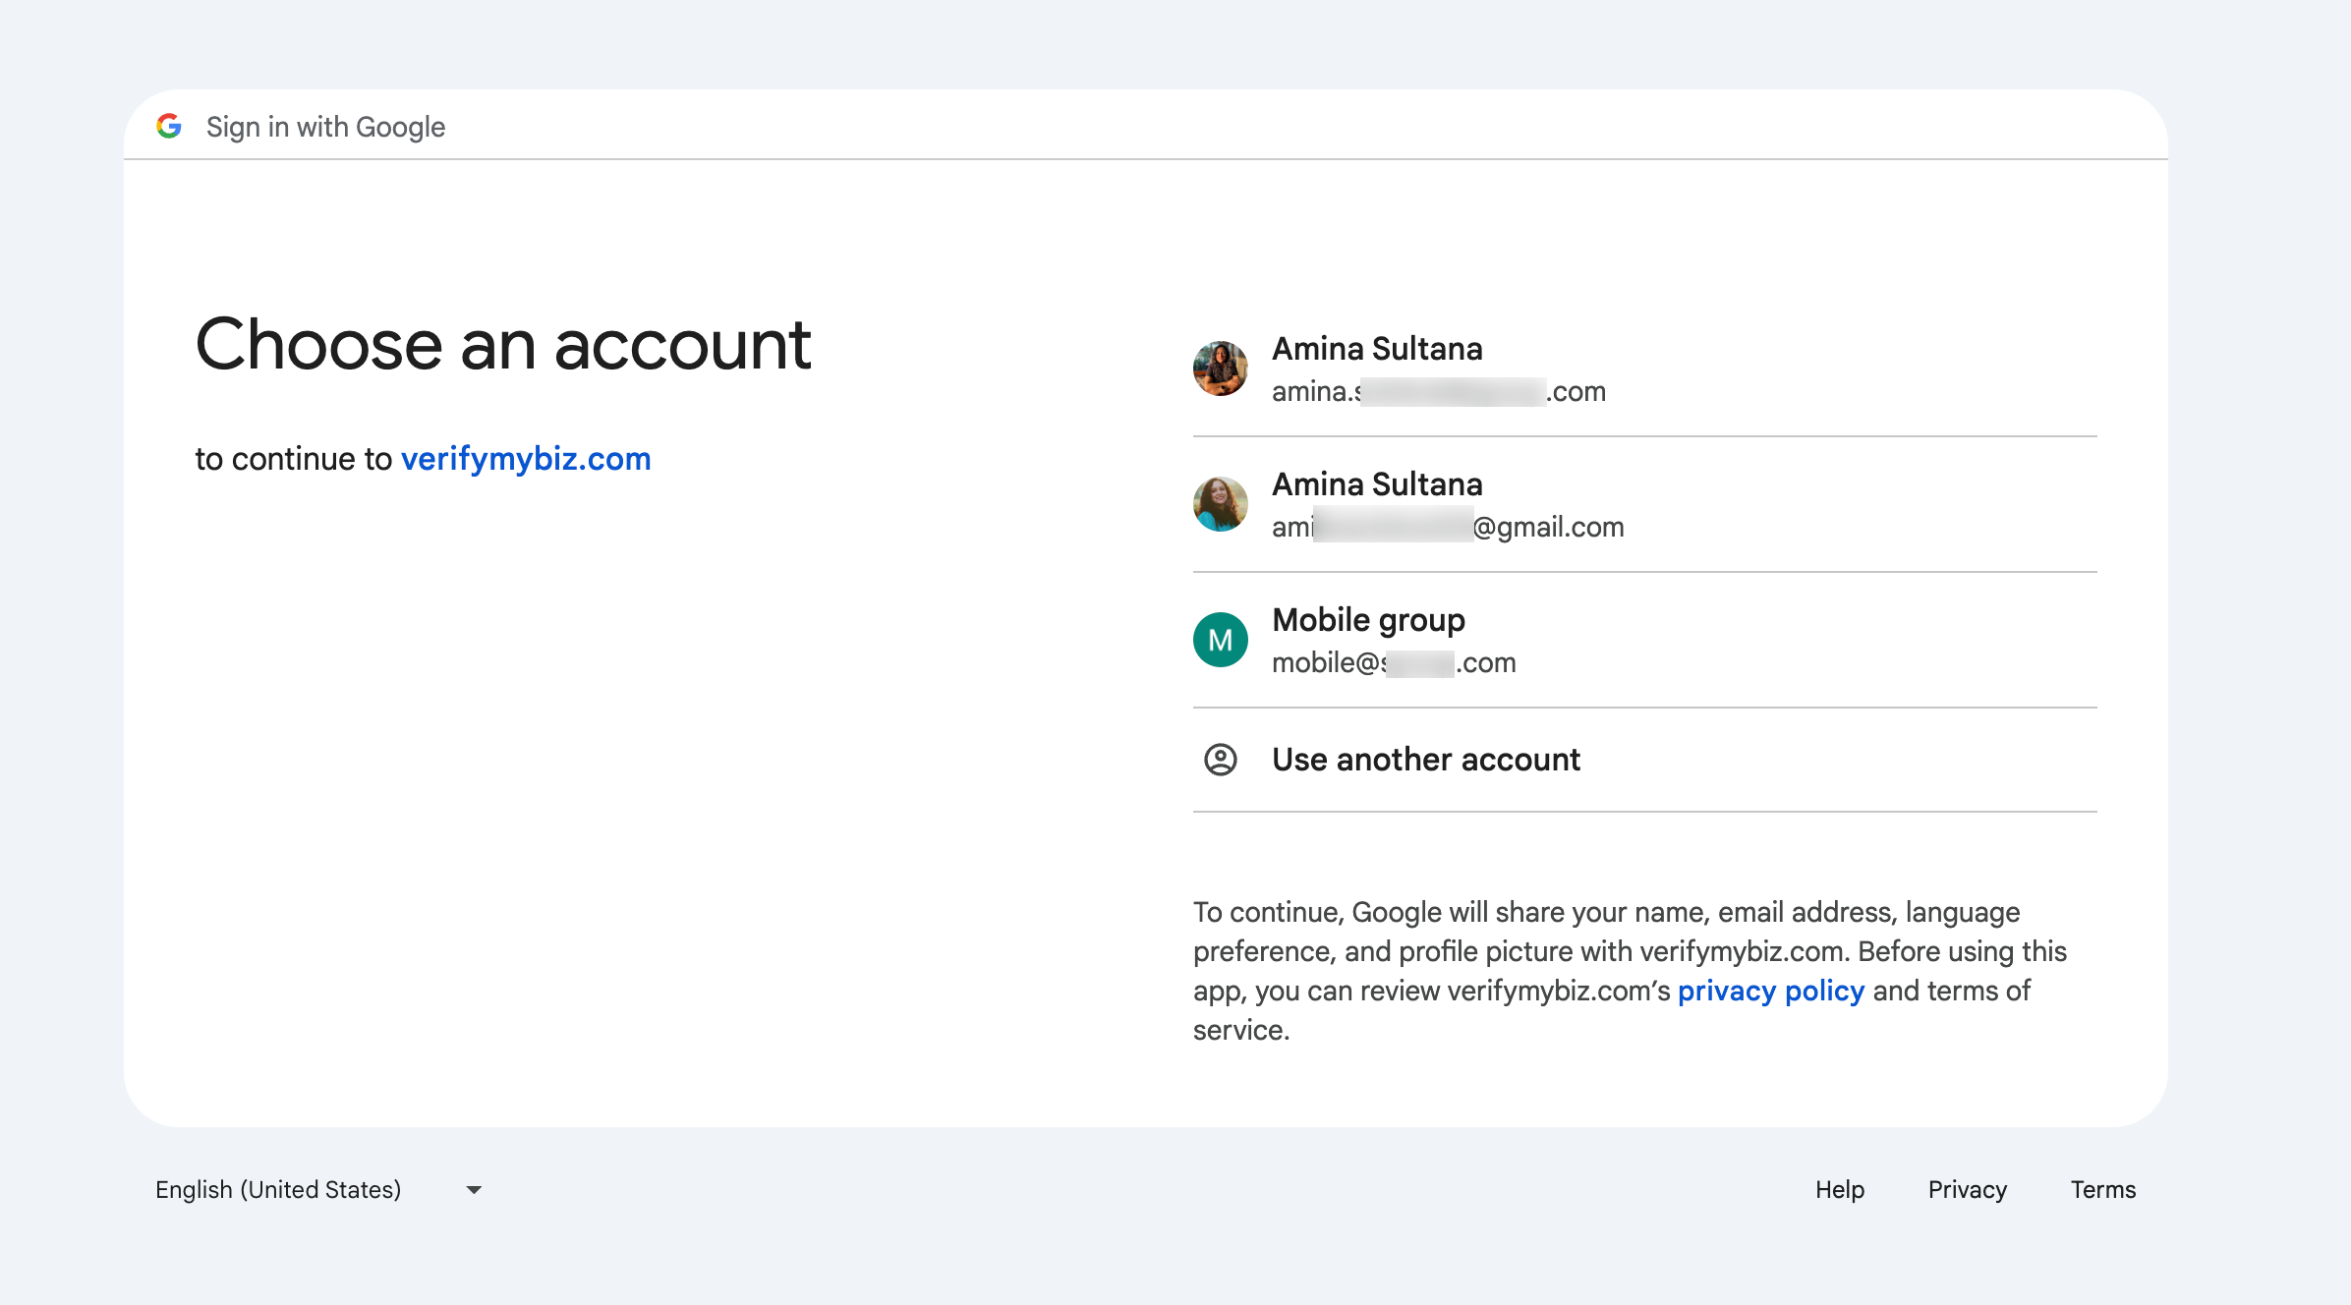The width and height of the screenshot is (2351, 1305).
Task: Open the privacy policy link
Action: coord(1770,991)
